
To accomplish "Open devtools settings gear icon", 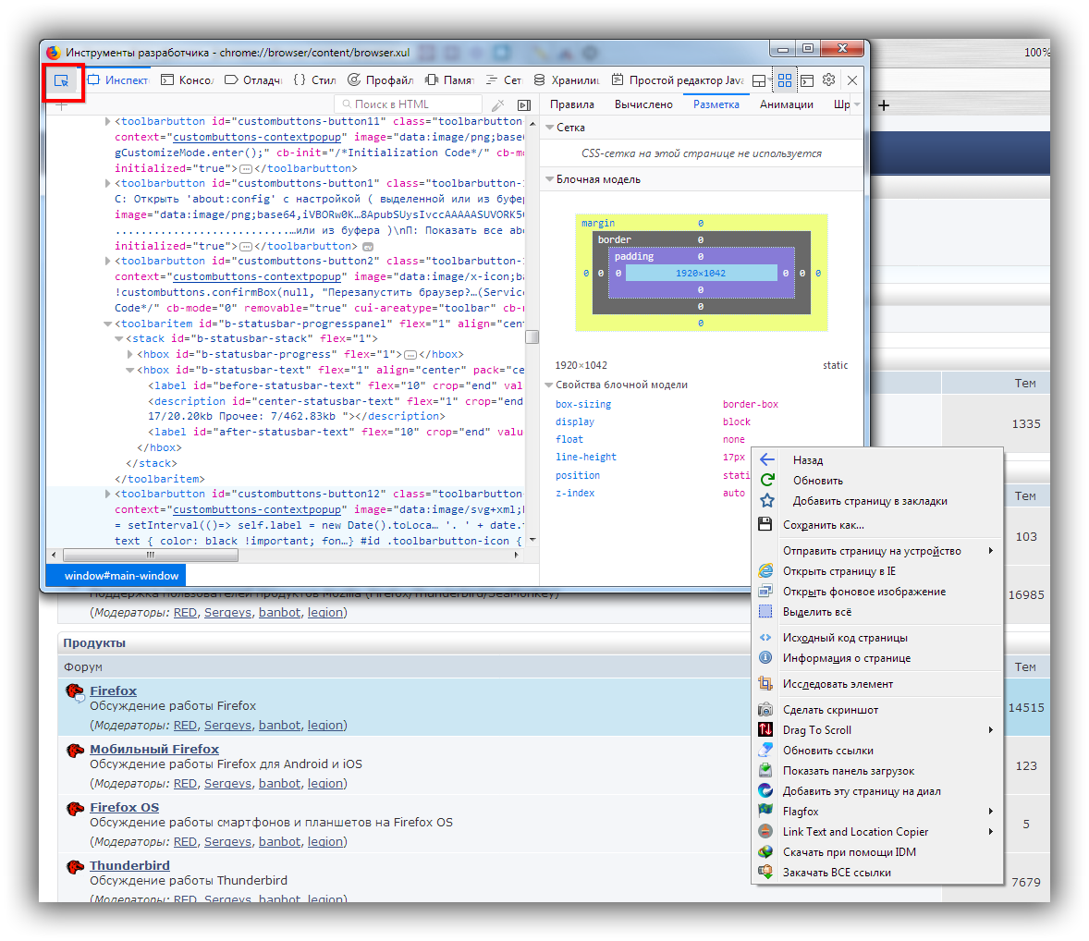I will [x=828, y=80].
